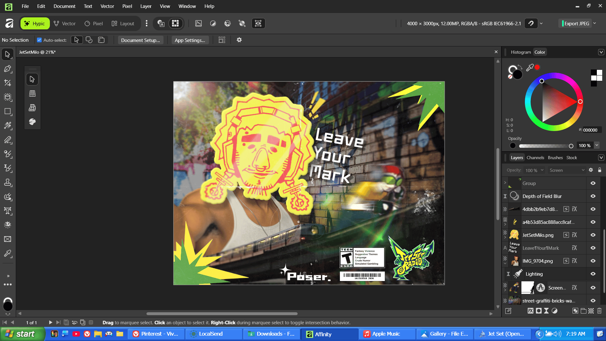This screenshot has width=606, height=341.
Task: Click the alignment options icon in context toolbar
Action: [x=222, y=40]
